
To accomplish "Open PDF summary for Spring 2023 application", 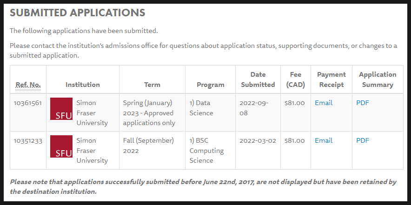I will (363, 103).
